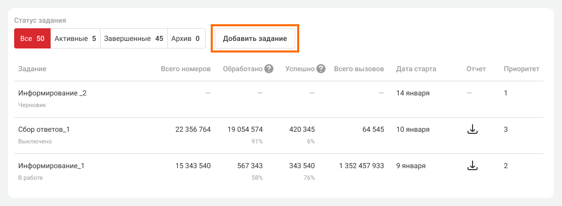The height and width of the screenshot is (206, 562).
Task: Sort by Дата старта column header
Action: tap(416, 69)
